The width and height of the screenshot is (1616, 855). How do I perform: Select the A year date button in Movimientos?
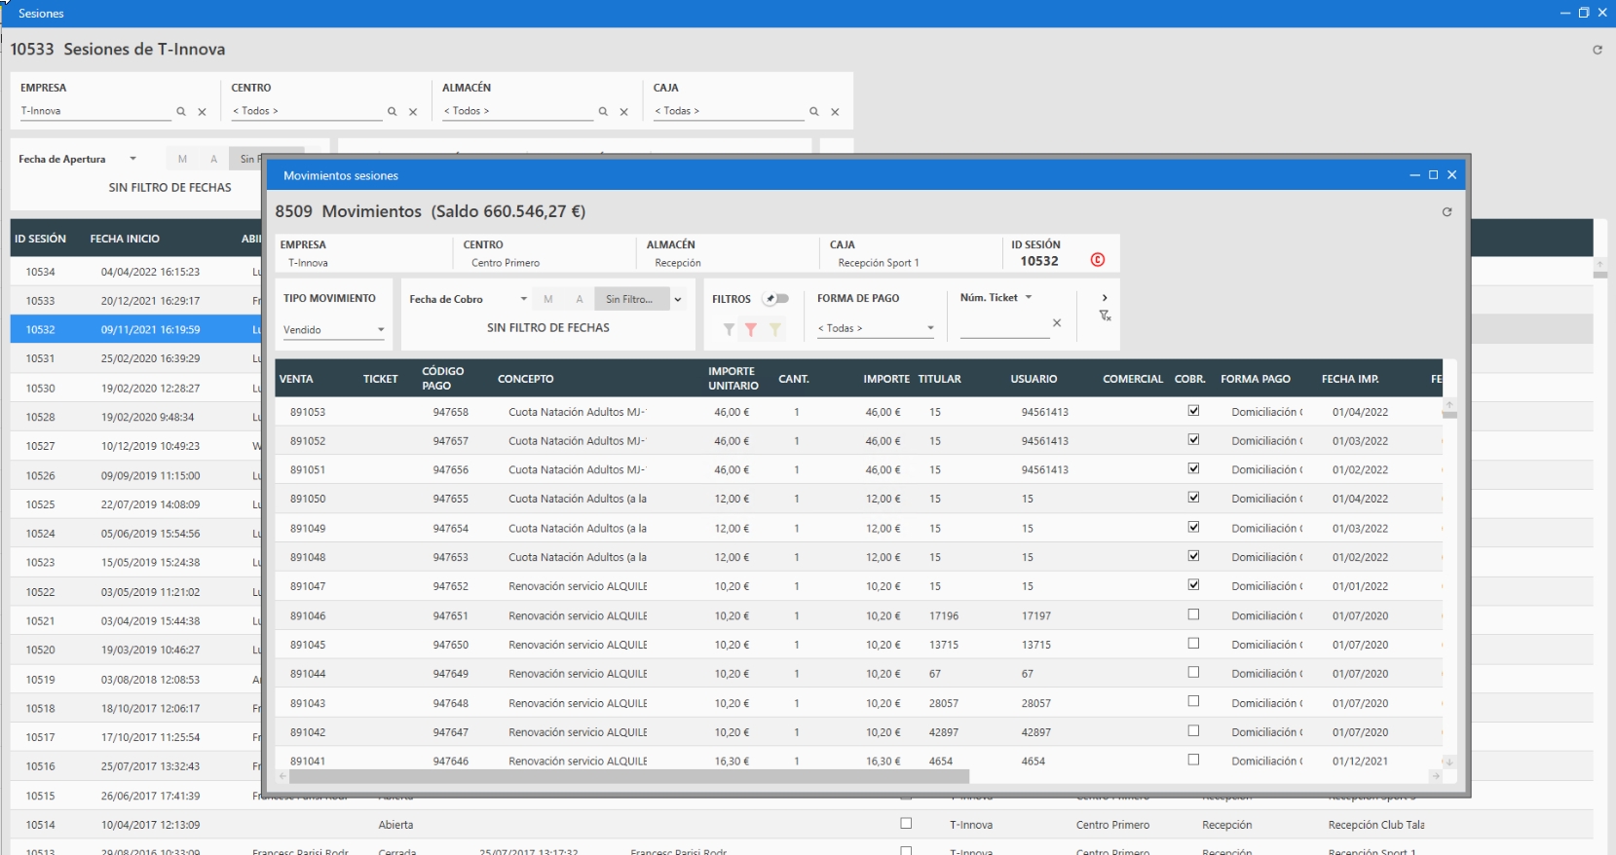click(x=580, y=299)
